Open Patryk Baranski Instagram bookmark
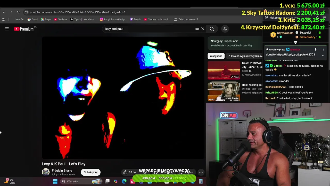 (x=113, y=19)
